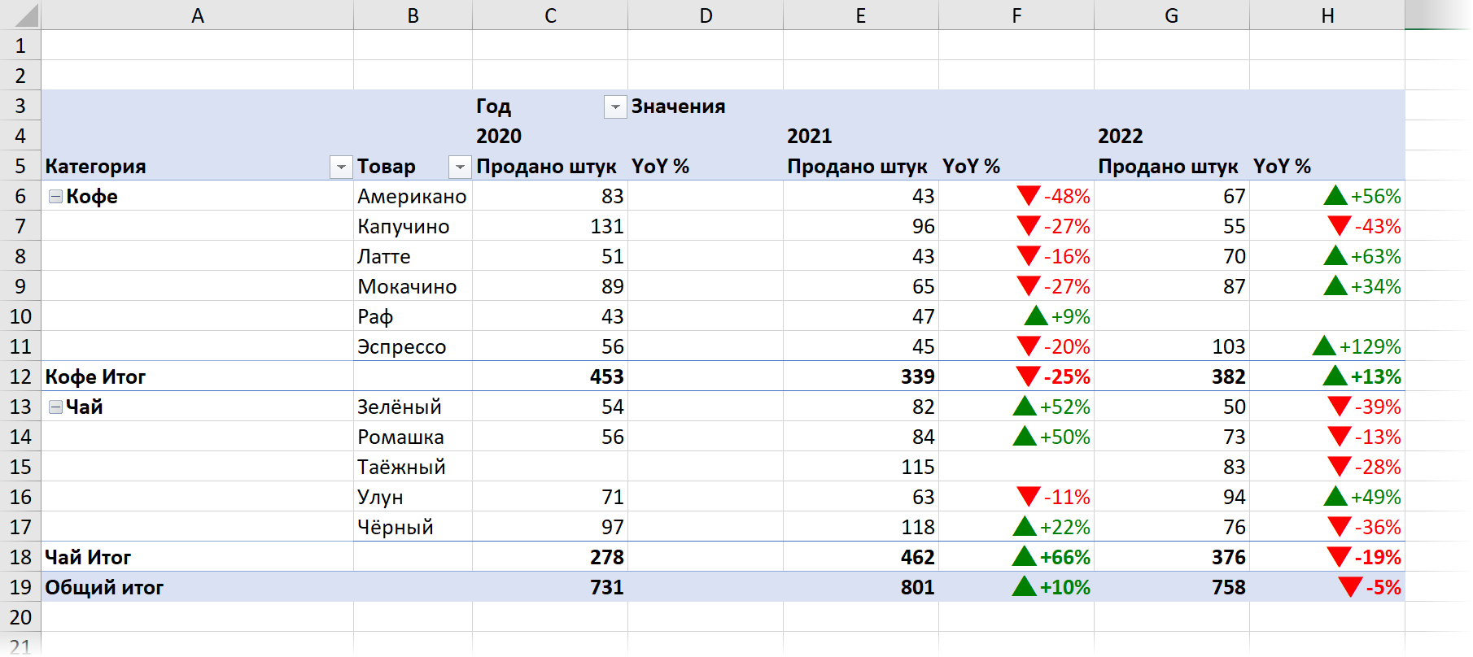
Task: Click red down arrow for Таёжный -28%
Action: pos(1339,467)
